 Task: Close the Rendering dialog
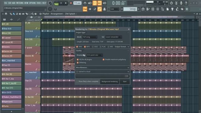coord(129,29)
